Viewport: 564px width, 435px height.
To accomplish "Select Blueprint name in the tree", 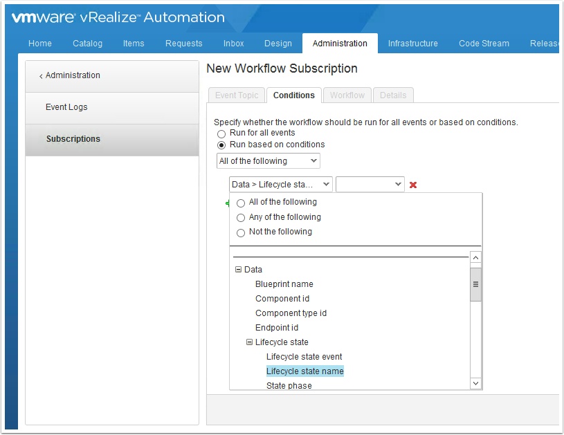I will tap(284, 284).
